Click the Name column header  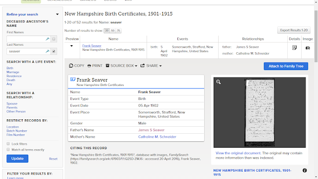point(113,39)
